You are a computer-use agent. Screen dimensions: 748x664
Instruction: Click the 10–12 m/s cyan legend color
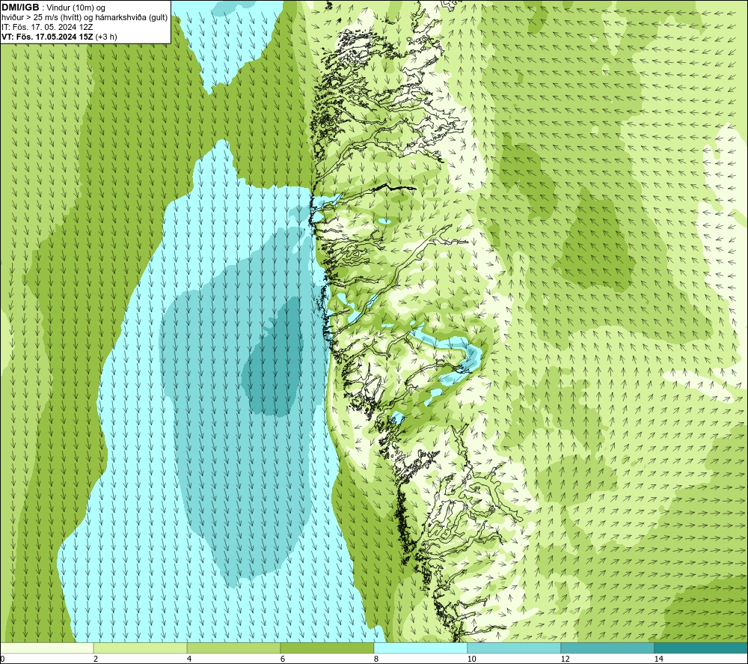point(515,648)
